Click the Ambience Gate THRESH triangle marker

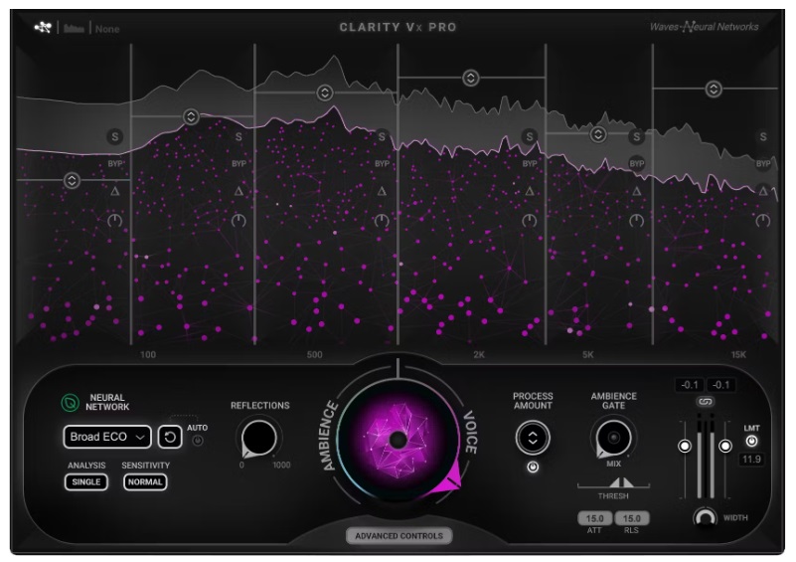click(621, 481)
